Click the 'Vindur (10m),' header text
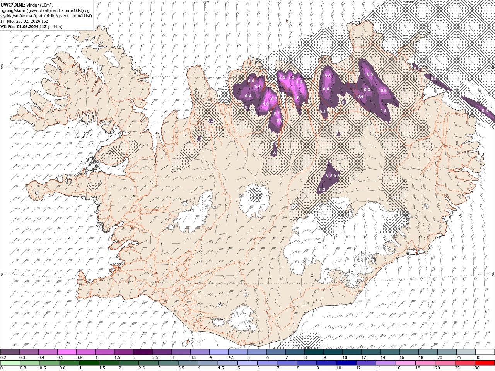This screenshot has width=495, height=371. tap(40, 5)
